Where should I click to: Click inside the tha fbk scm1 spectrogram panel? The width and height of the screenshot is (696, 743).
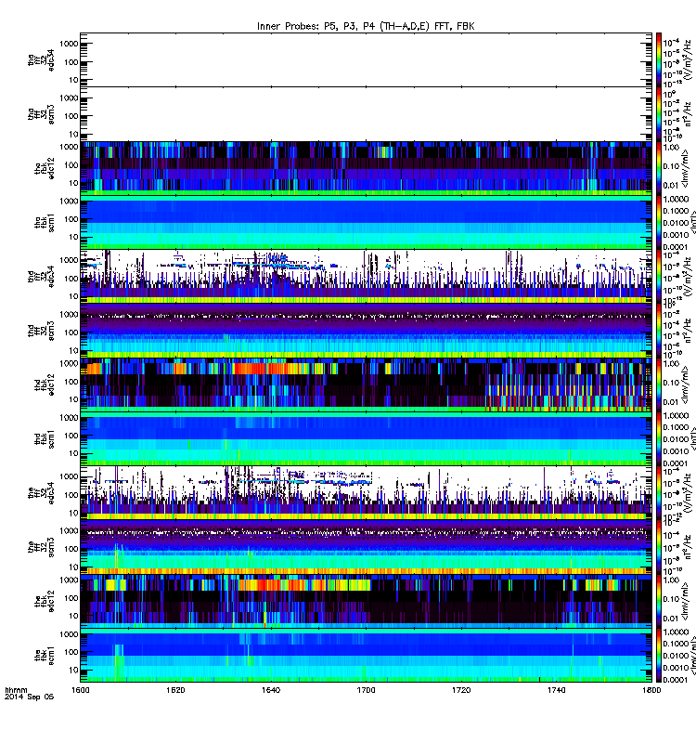click(x=366, y=223)
